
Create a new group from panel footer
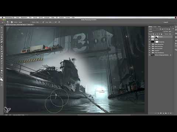click(x=166, y=113)
